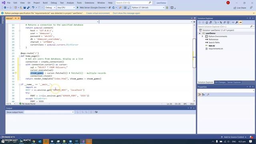Image resolution: width=256 pixels, height=144 pixels.
Task: Click the Alphabetical sort icon in Properties
Action: pos(203,94)
